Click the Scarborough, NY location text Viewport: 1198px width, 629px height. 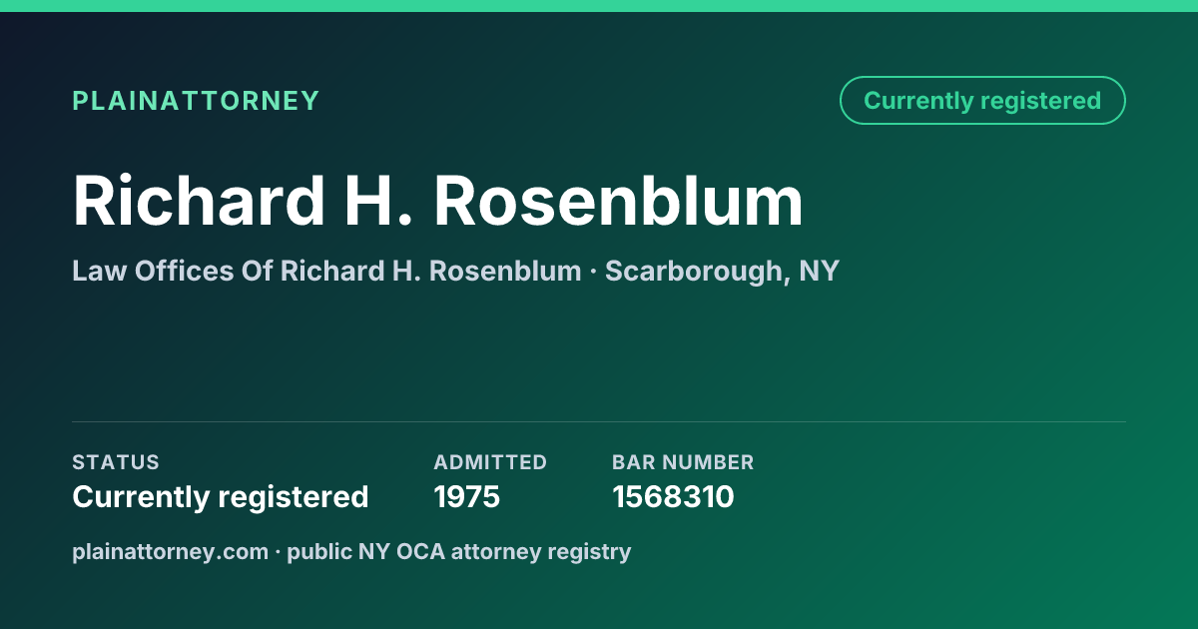coord(722,271)
